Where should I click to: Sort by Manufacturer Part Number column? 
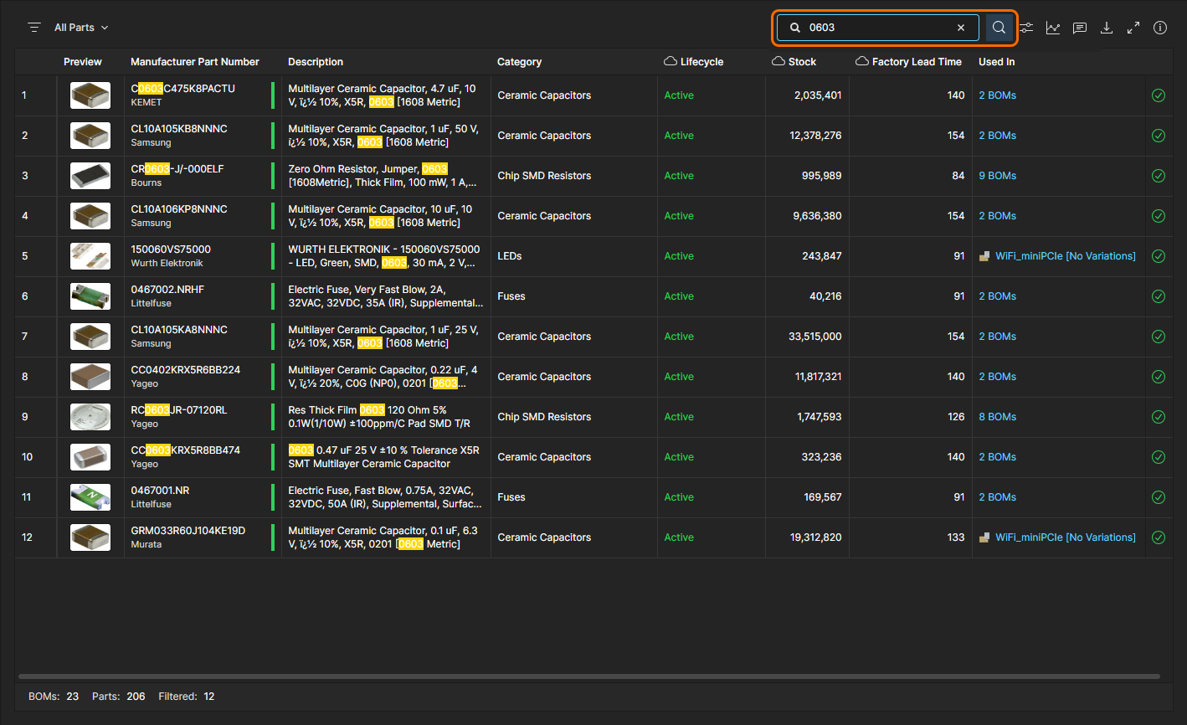pyautogui.click(x=195, y=62)
